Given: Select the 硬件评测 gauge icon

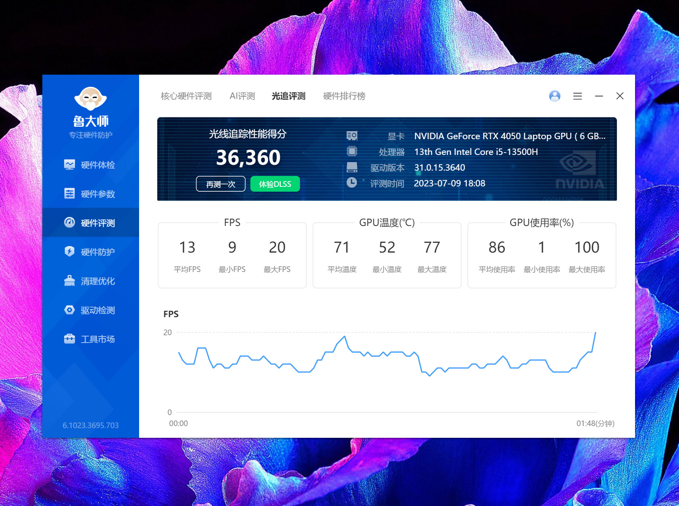Looking at the screenshot, I should click(69, 223).
